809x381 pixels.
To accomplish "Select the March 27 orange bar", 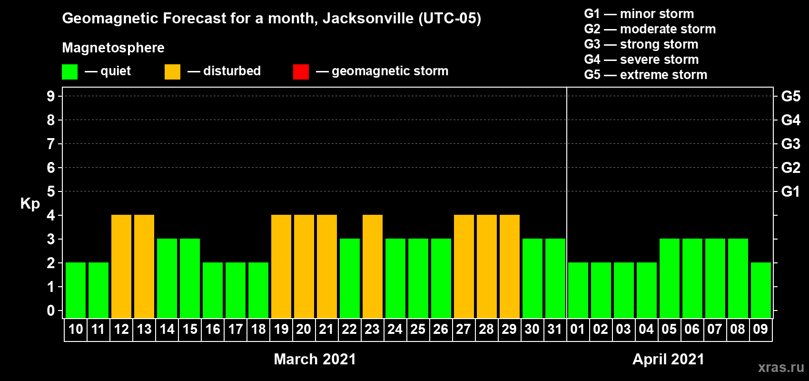I will pos(464,266).
